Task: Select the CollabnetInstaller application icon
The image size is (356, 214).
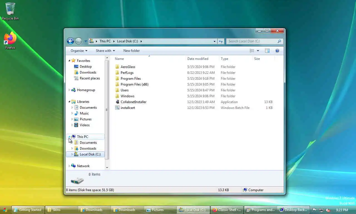Action: [117, 102]
